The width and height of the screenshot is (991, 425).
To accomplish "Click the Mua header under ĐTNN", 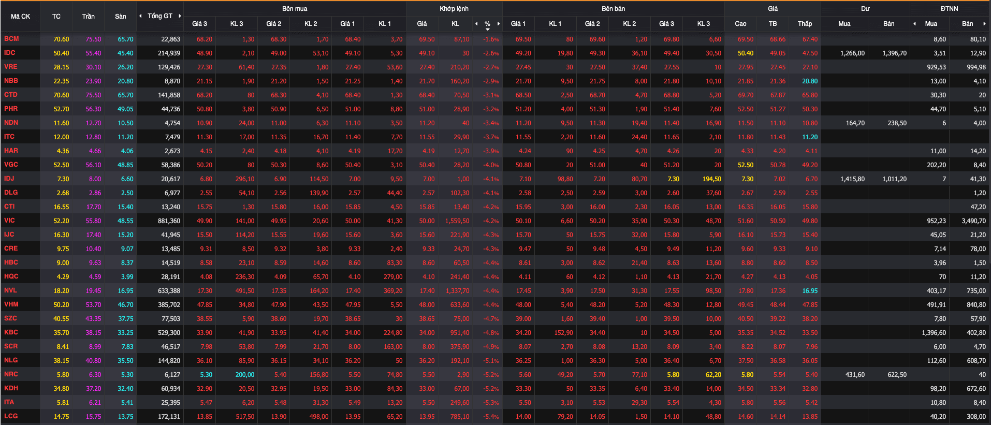I will [x=931, y=24].
